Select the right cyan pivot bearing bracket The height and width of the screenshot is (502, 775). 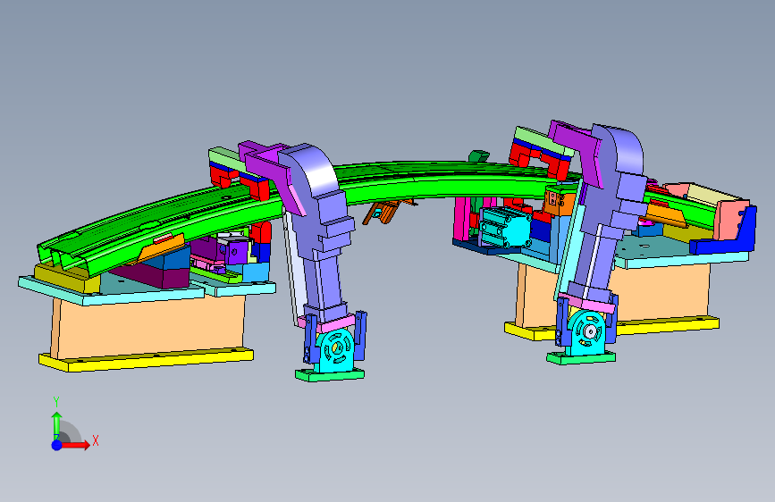click(588, 332)
